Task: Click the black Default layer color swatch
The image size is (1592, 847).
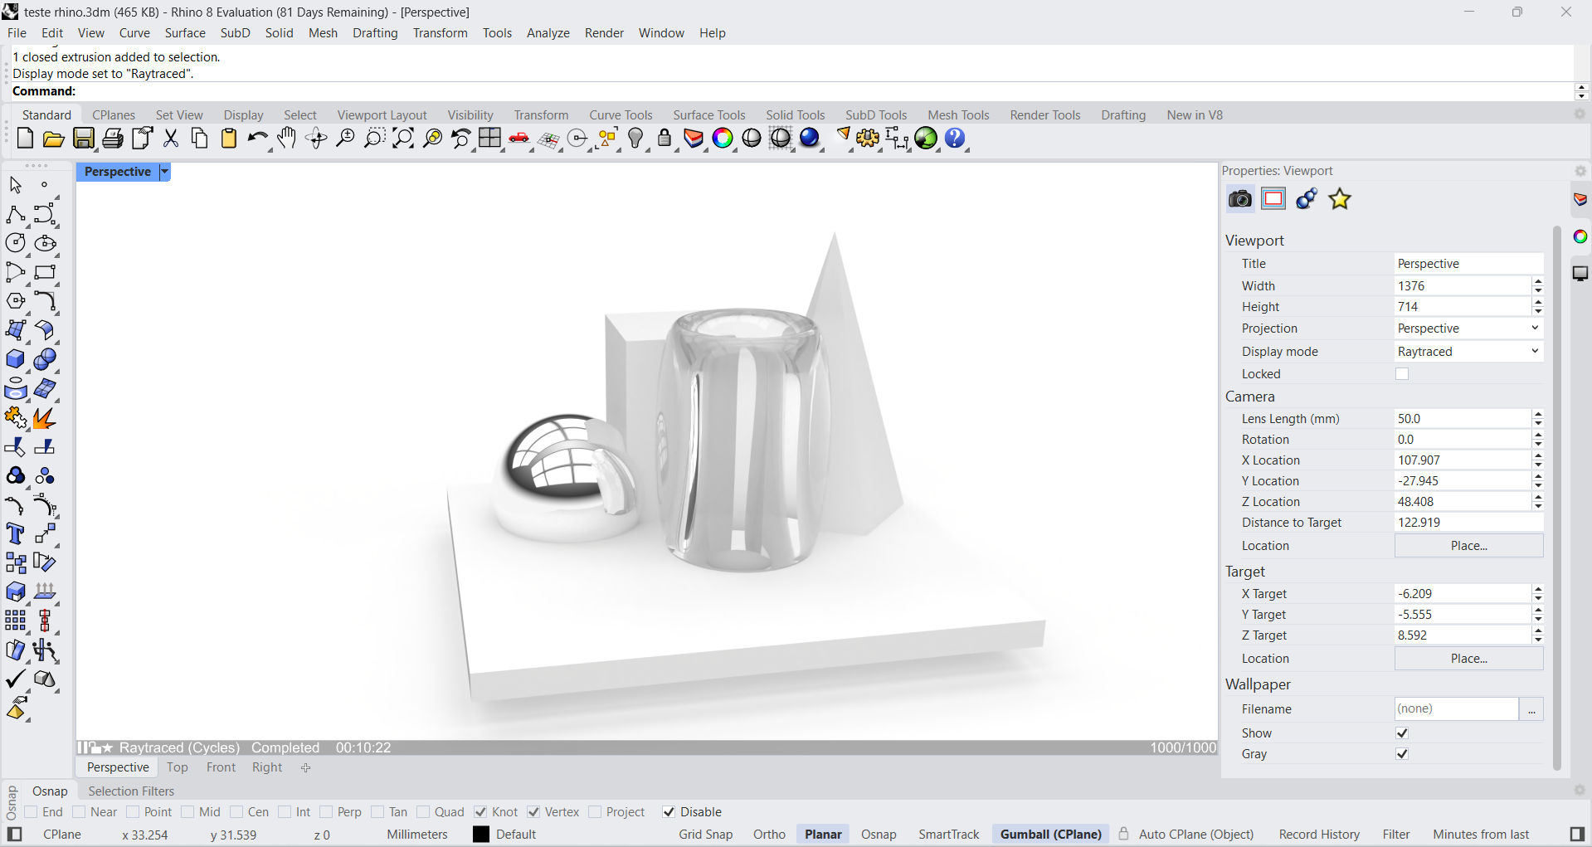Action: tap(481, 835)
